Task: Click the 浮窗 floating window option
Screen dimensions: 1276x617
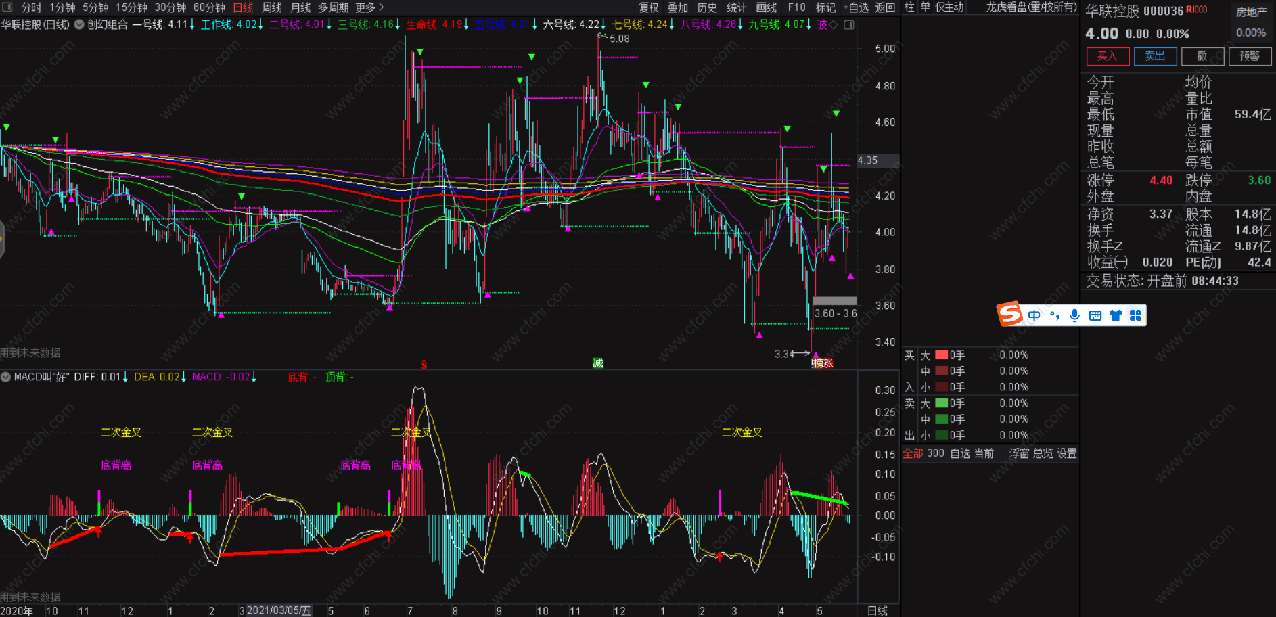Action: [x=1019, y=453]
